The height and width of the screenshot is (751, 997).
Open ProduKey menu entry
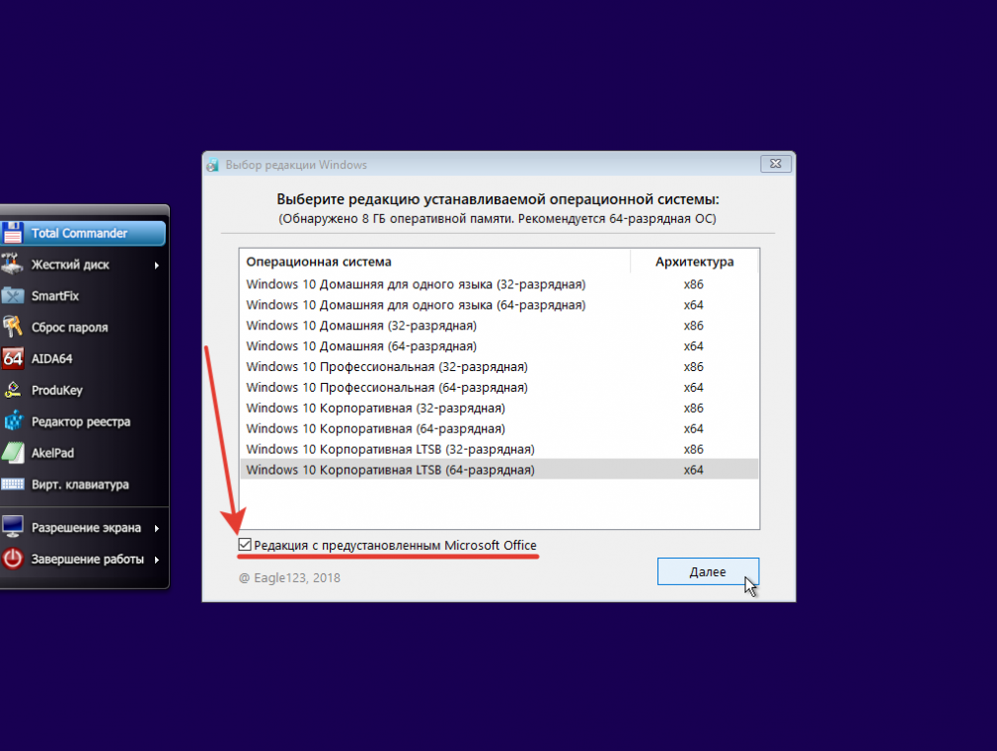[x=83, y=390]
